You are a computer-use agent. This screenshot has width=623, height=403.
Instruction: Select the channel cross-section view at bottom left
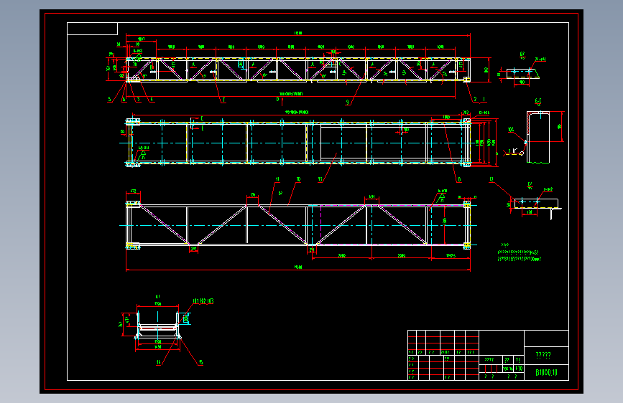pyautogui.click(x=158, y=324)
